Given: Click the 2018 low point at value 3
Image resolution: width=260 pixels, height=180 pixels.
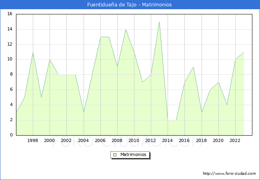Looking at the screenshot, I should tap(202, 112).
